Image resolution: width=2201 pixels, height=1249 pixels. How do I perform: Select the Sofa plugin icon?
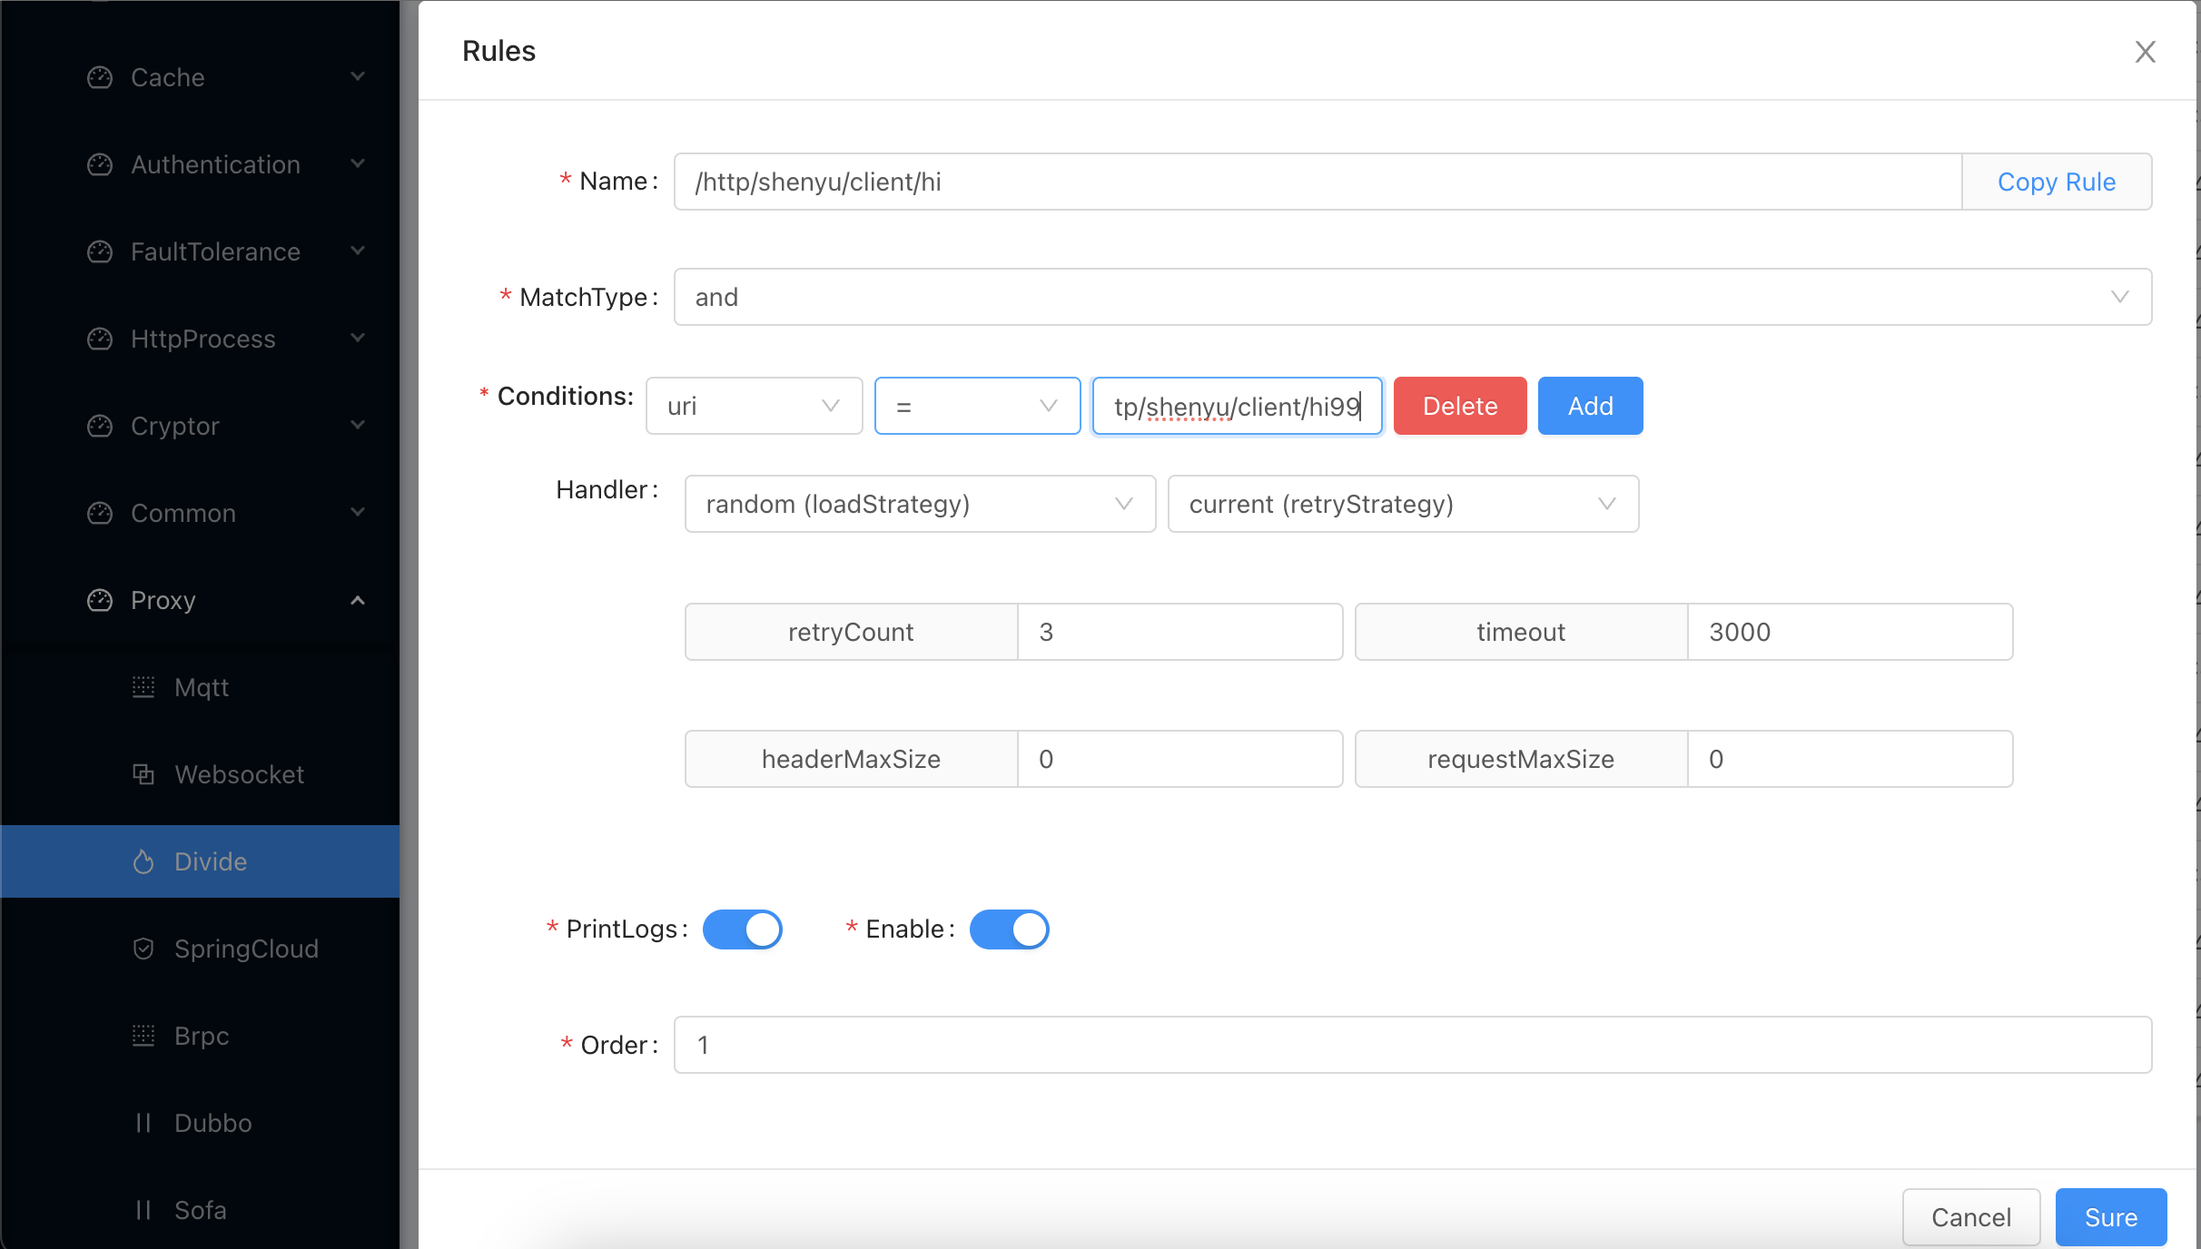pyautogui.click(x=143, y=1210)
